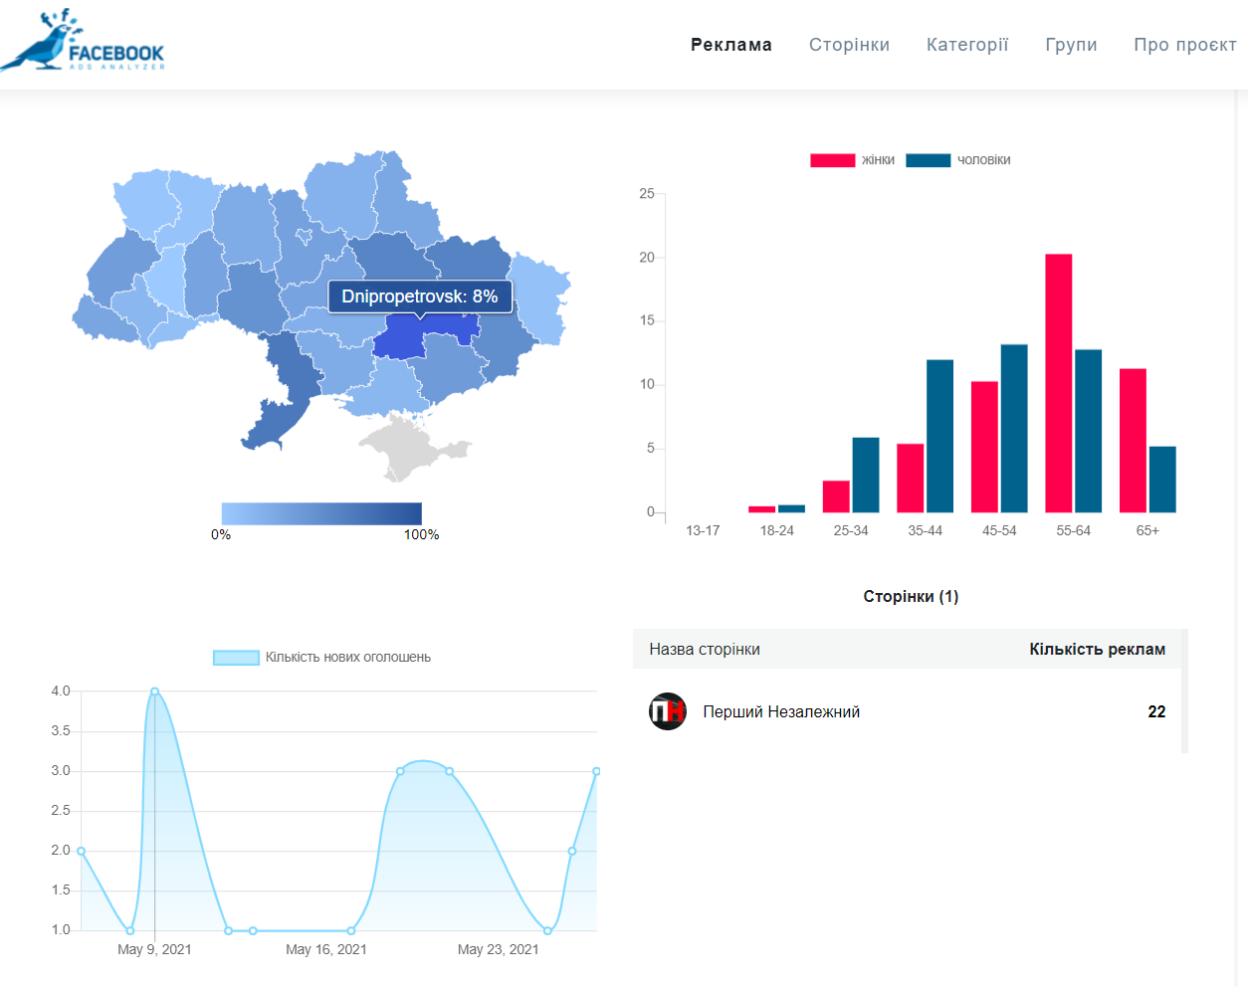This screenshot has width=1248, height=987.
Task: Click the Кількість реклам column header
Action: click(1097, 650)
